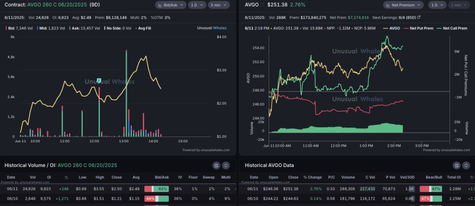
Task: Open the disabled 1 min interval dropdown
Action: point(459,5)
